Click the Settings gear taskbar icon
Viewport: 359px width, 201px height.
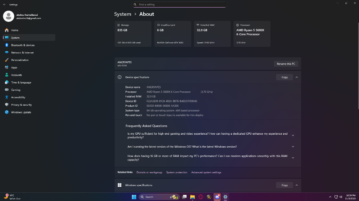tap(225, 197)
